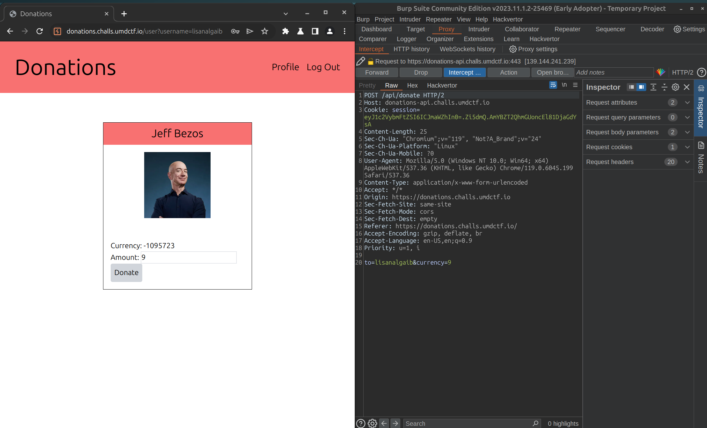Screen dimensions: 707x428
Task: Switch Inspector to the right layout toggle
Action: 641,87
